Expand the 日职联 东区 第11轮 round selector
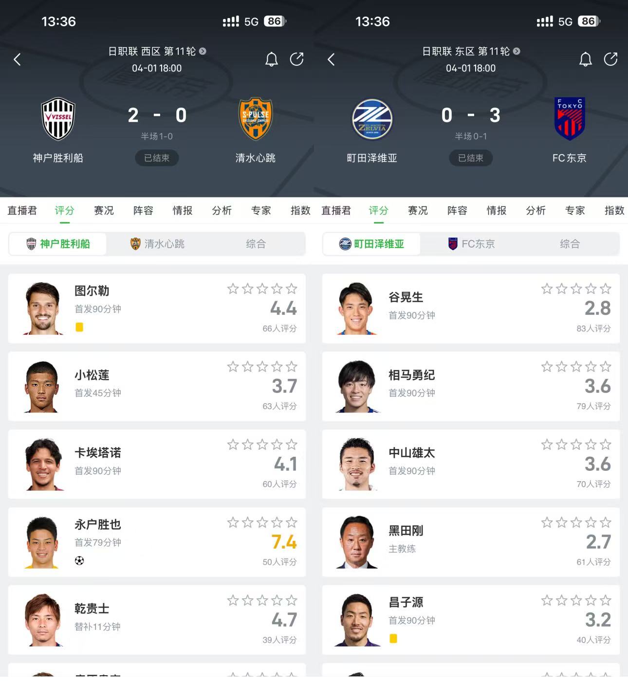Screen dimensions: 628x681 [x=471, y=51]
